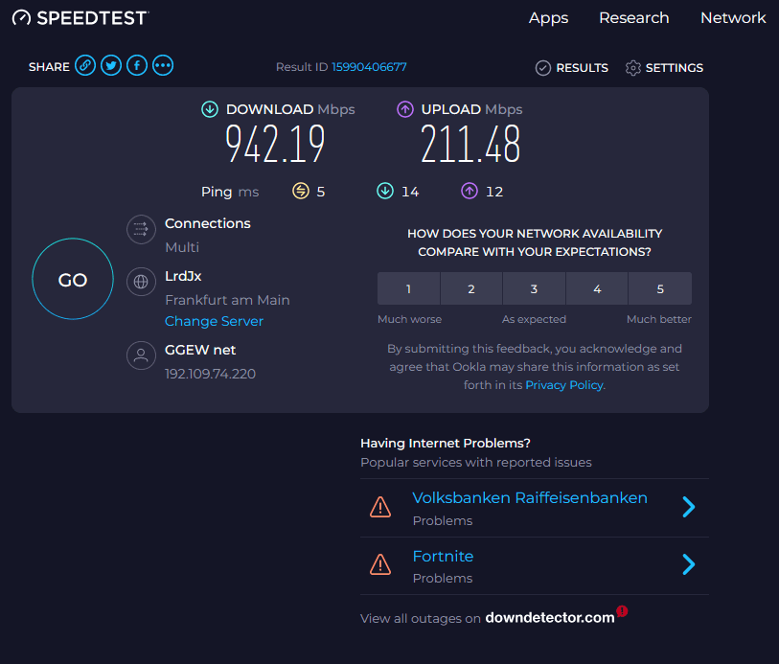Image resolution: width=779 pixels, height=664 pixels.
Task: Expand the Fortnite outage chevron
Action: coord(689,564)
